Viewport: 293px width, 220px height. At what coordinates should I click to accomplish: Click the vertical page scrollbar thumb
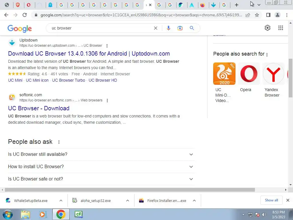click(x=290, y=78)
